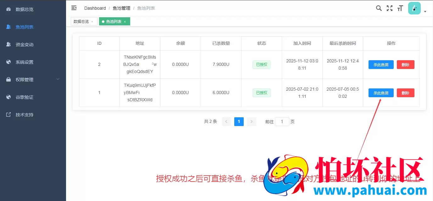
Task: Open 资金变动 in the sidebar
Action: coord(33,45)
